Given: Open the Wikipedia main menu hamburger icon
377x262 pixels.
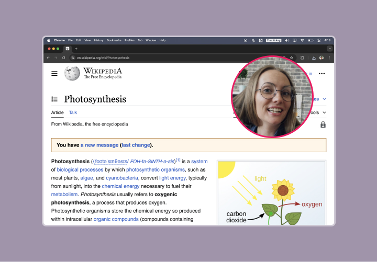Looking at the screenshot, I should [54, 74].
